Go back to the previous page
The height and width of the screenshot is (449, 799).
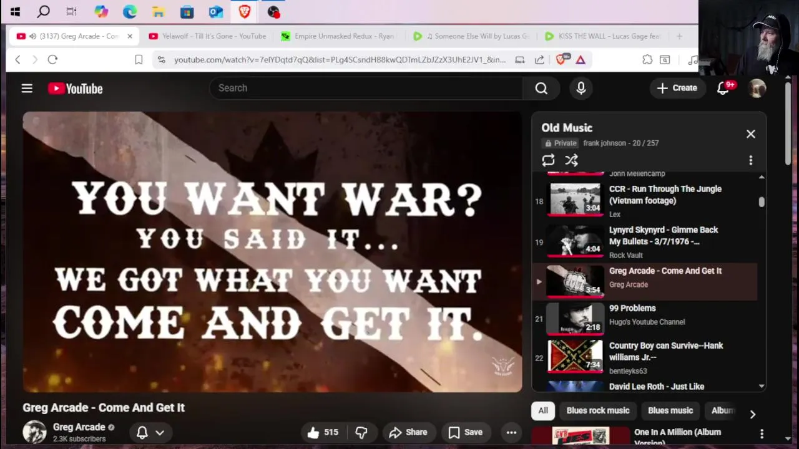(17, 59)
